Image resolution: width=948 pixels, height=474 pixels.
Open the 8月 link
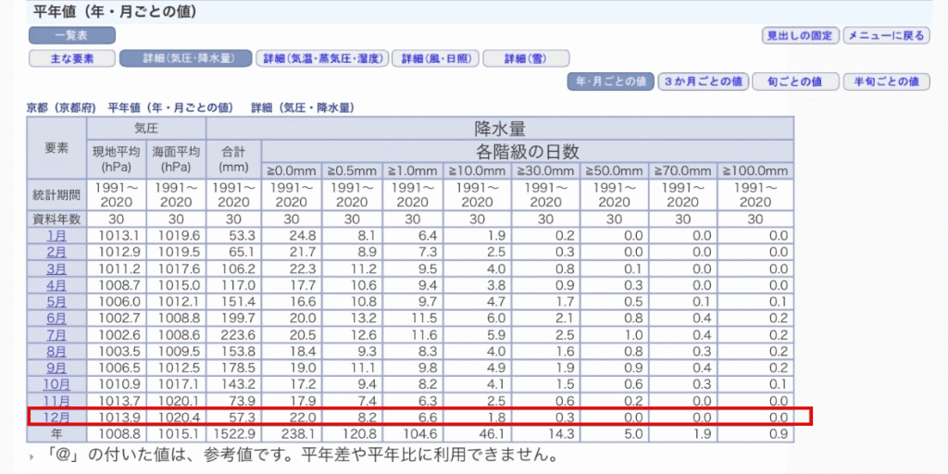pyautogui.click(x=56, y=351)
